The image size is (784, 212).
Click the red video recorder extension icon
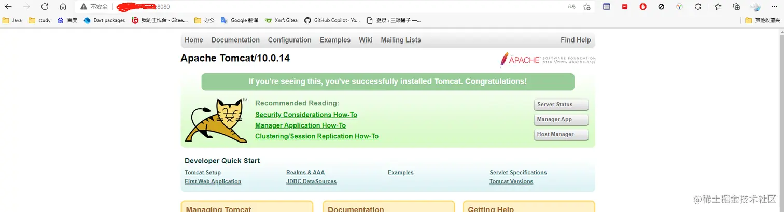pyautogui.click(x=625, y=7)
